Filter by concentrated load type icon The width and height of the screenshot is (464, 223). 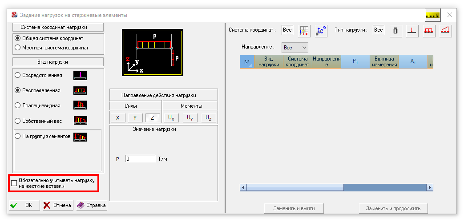pos(412,31)
